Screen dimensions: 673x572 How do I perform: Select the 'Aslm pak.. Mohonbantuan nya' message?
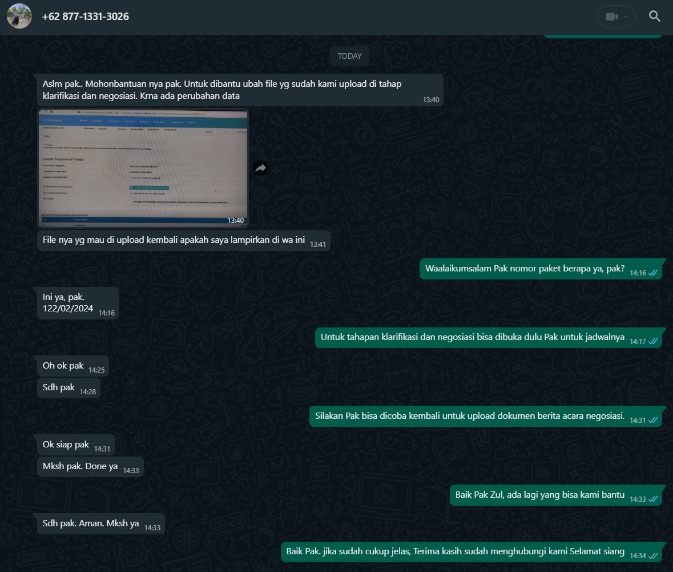(240, 90)
